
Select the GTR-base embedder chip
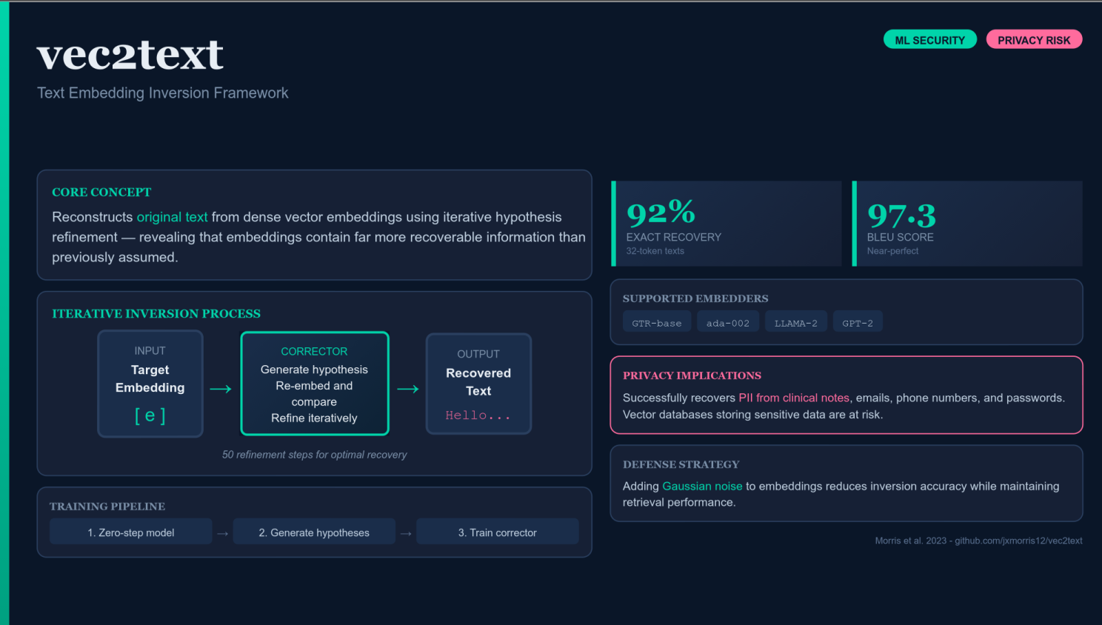click(x=657, y=323)
